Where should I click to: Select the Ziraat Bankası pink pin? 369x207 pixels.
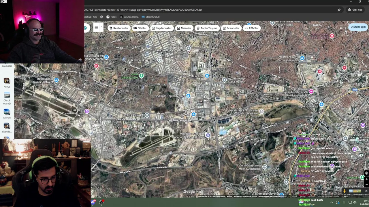pyautogui.click(x=311, y=91)
